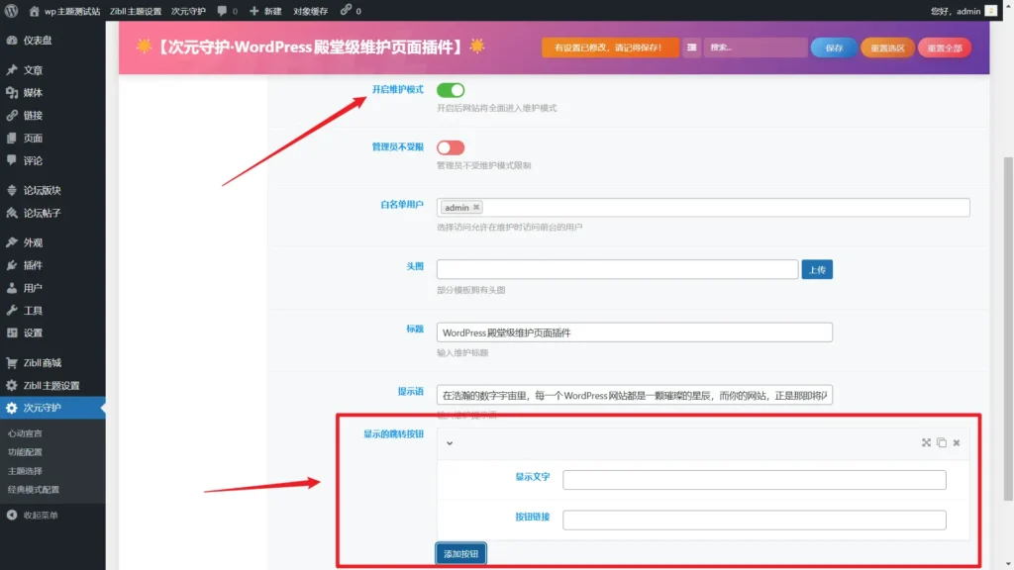
Task: Click the 显示文字 input field
Action: (754, 480)
